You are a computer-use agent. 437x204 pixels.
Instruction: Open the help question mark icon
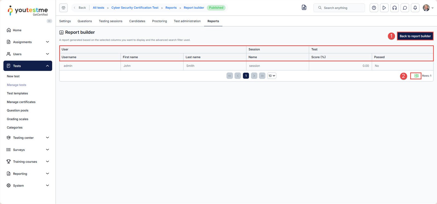click(x=374, y=8)
